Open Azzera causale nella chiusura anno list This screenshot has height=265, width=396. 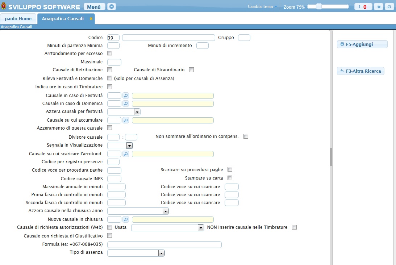166,211
